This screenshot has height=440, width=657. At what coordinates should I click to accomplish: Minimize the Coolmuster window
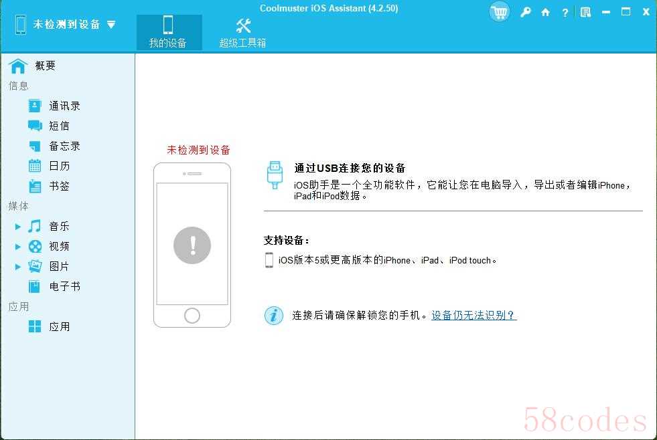(x=606, y=13)
